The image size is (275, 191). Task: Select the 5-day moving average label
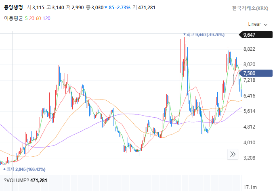pyautogui.click(x=26, y=19)
